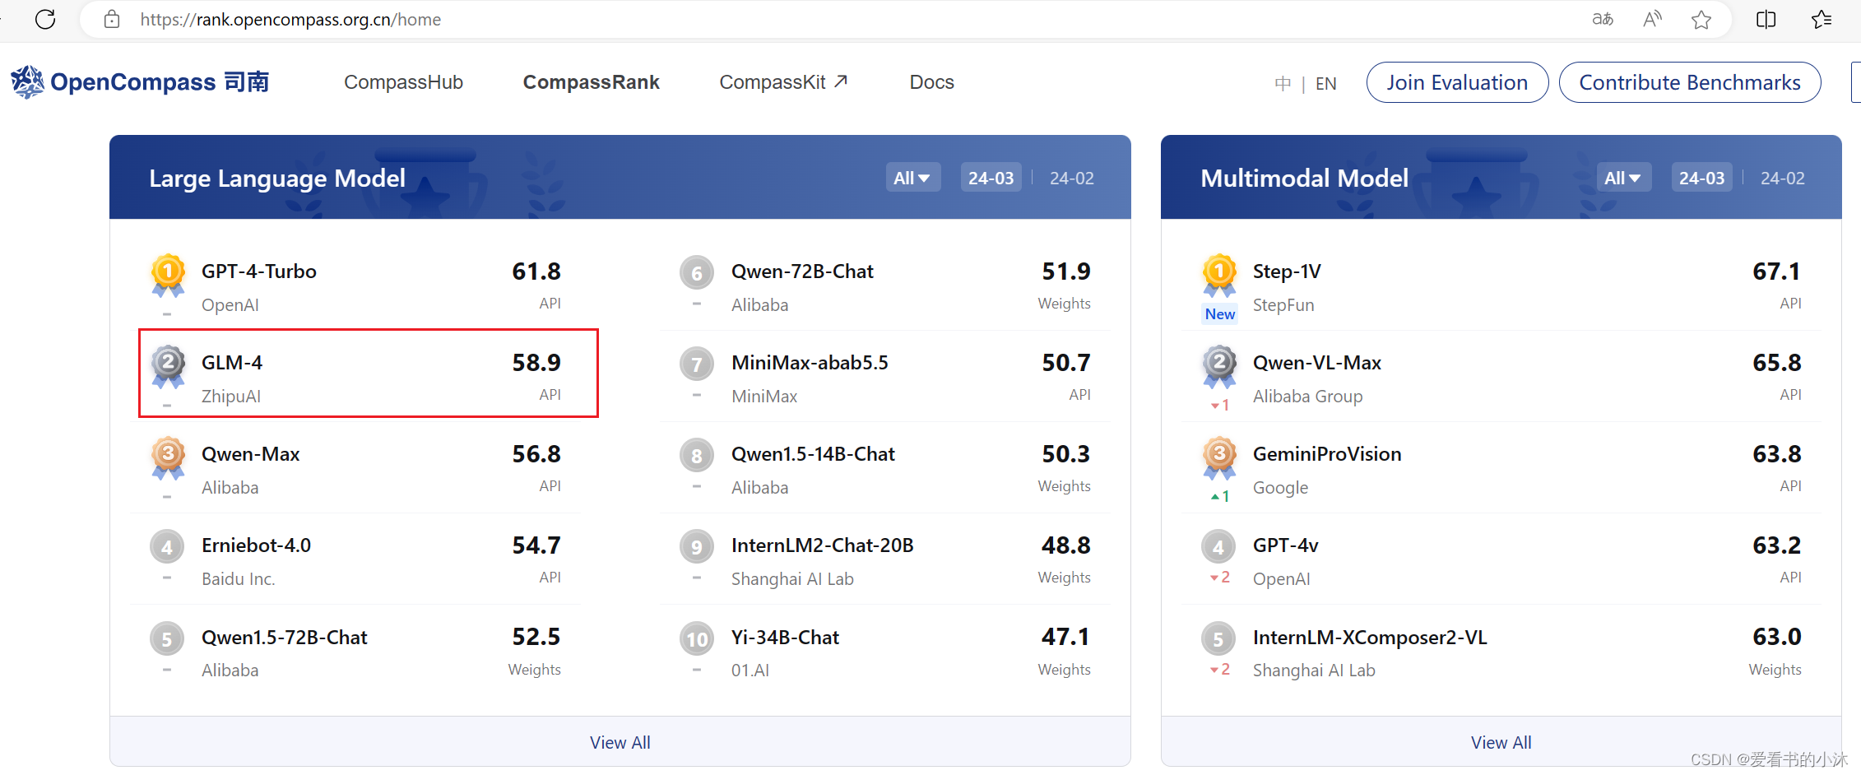Viewport: 1861px width, 775px height.
Task: Click rank 10 badge beside Yi-34B-Chat
Action: click(697, 639)
